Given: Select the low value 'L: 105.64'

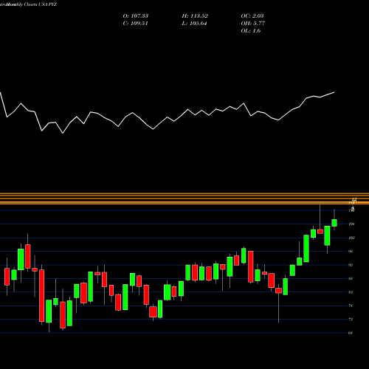Looking at the screenshot, I should (194, 24).
